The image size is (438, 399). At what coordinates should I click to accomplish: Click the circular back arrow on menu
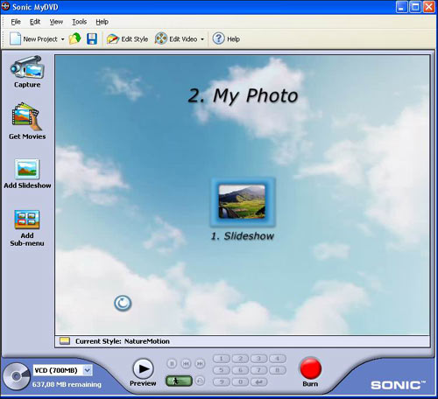[123, 303]
